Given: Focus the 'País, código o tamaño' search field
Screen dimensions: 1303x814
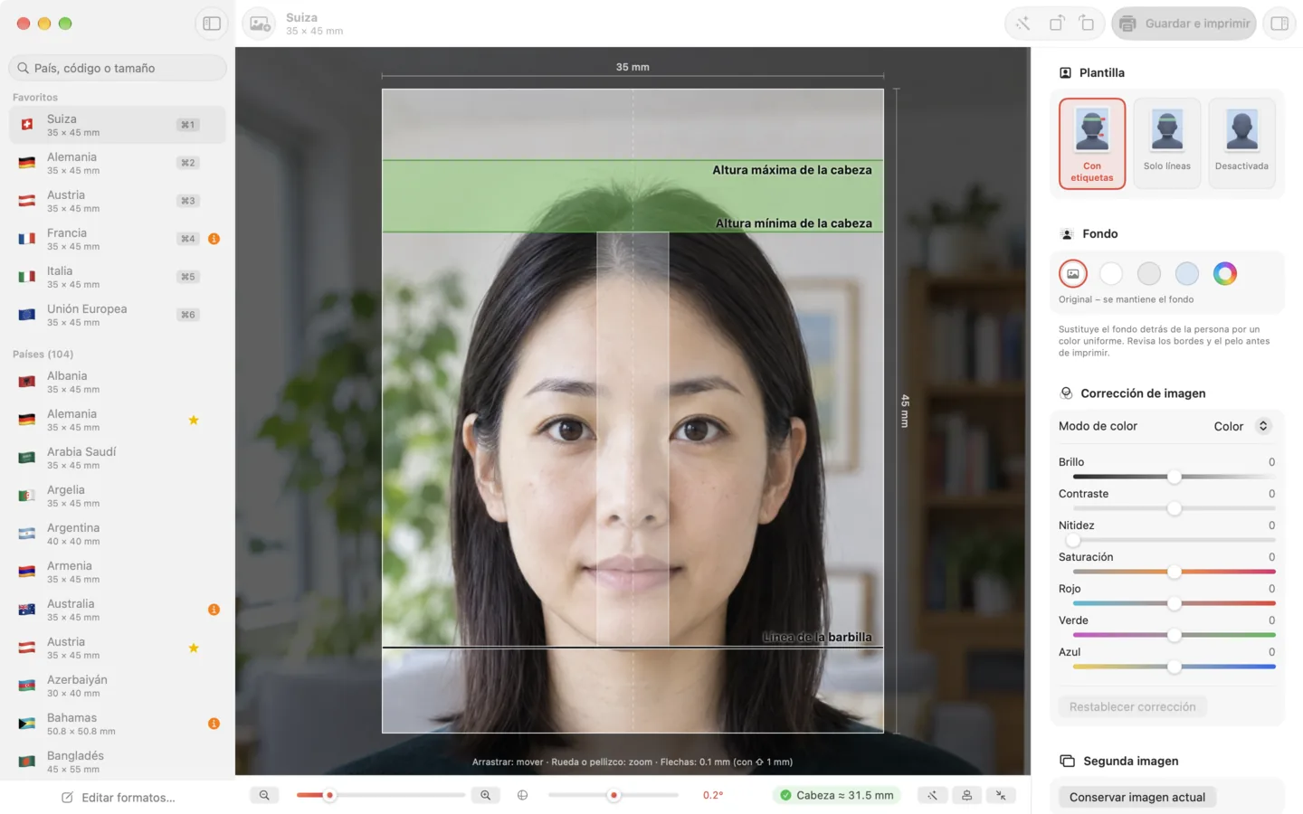Looking at the screenshot, I should [x=118, y=68].
